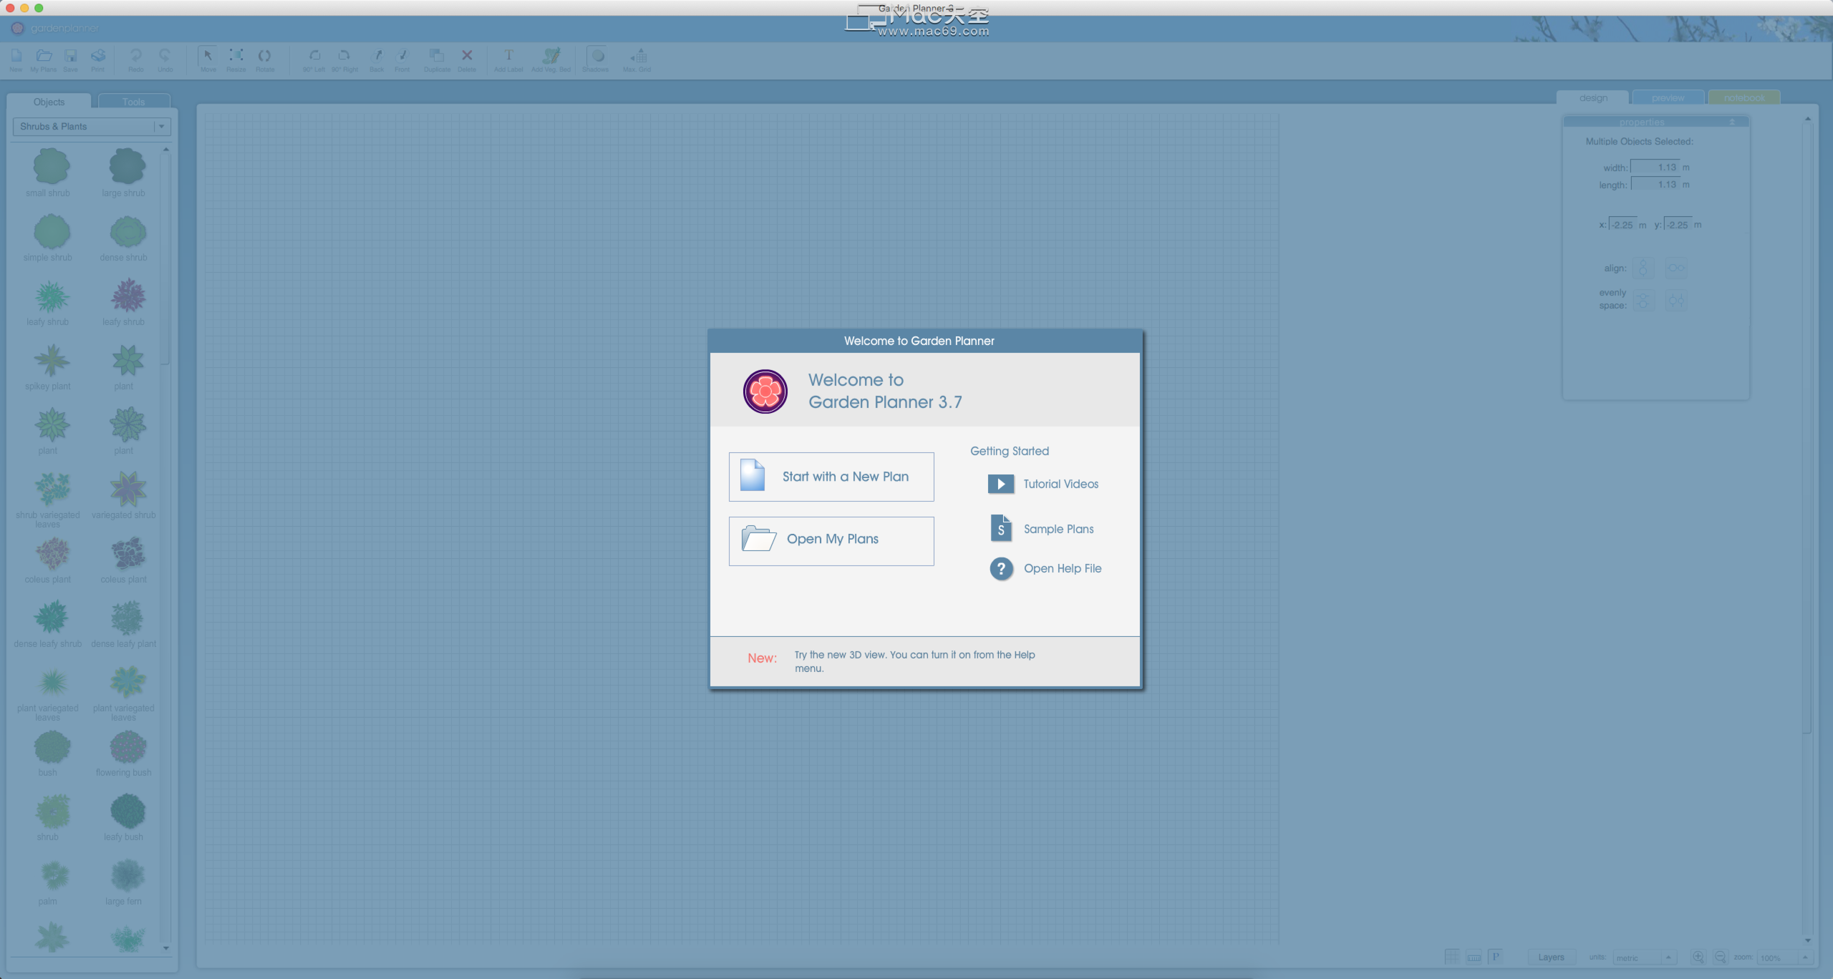This screenshot has height=979, width=1833.
Task: Click the width input field
Action: point(1655,167)
